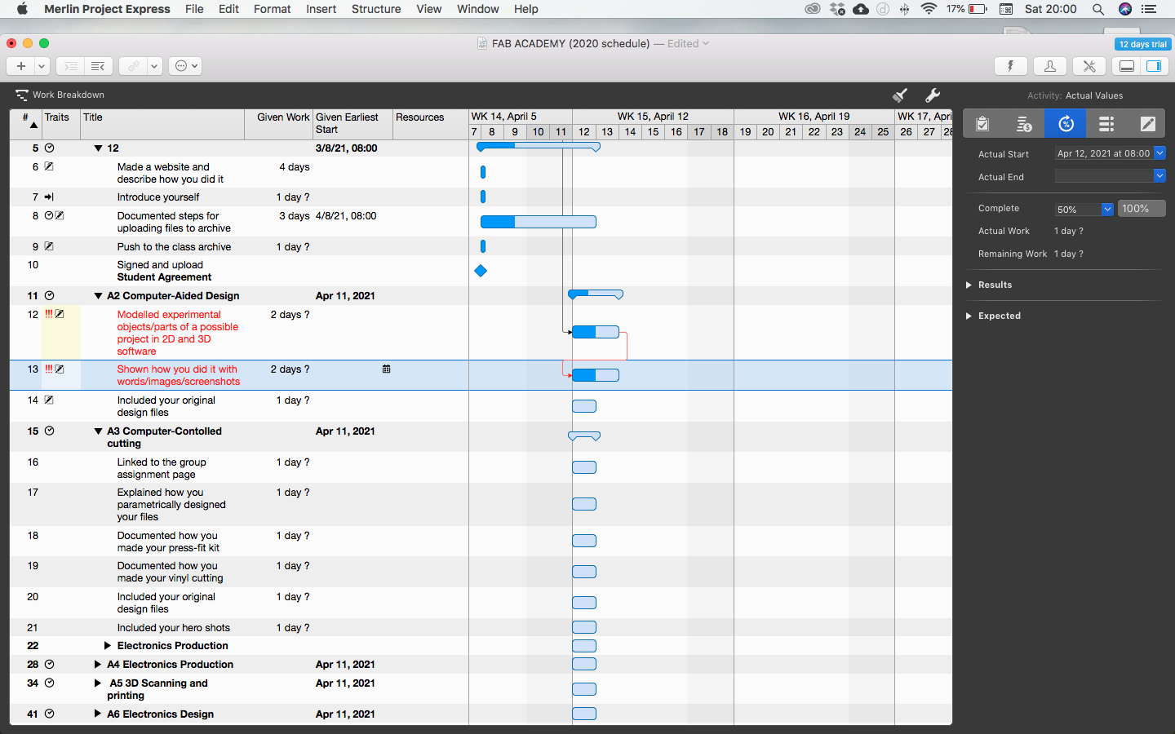Click the calendar icon in row 13
The width and height of the screenshot is (1175, 734).
pyautogui.click(x=386, y=369)
